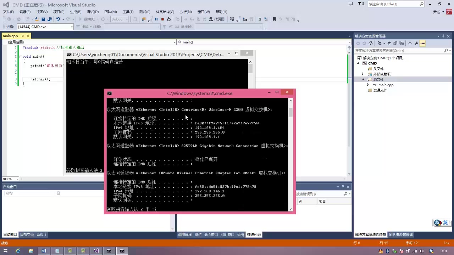Click Show All Files icon

(x=402, y=43)
